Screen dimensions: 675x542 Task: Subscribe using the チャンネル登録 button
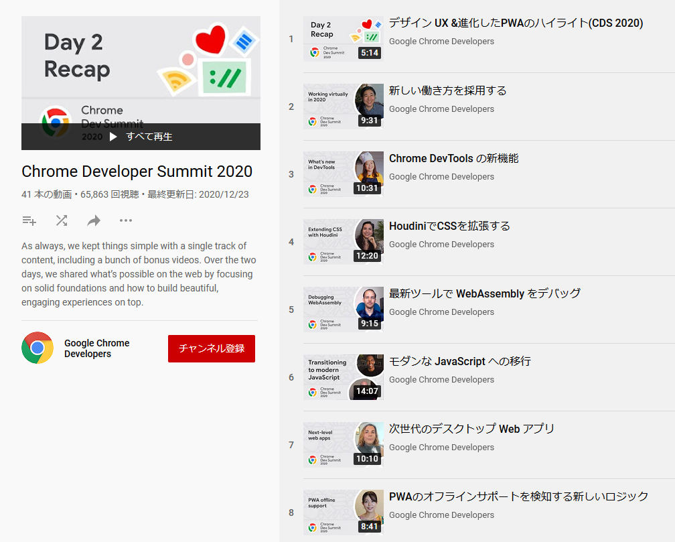[211, 348]
